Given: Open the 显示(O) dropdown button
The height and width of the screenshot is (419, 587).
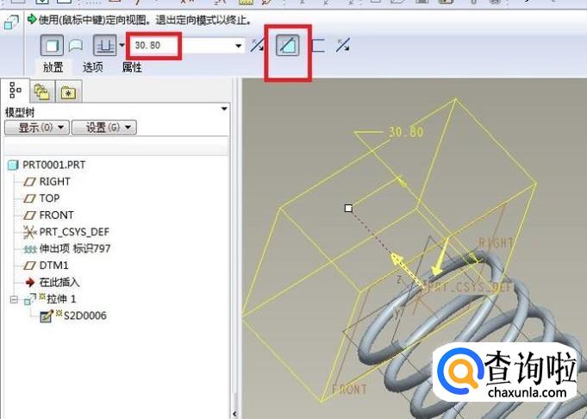Looking at the screenshot, I should pyautogui.click(x=37, y=128).
